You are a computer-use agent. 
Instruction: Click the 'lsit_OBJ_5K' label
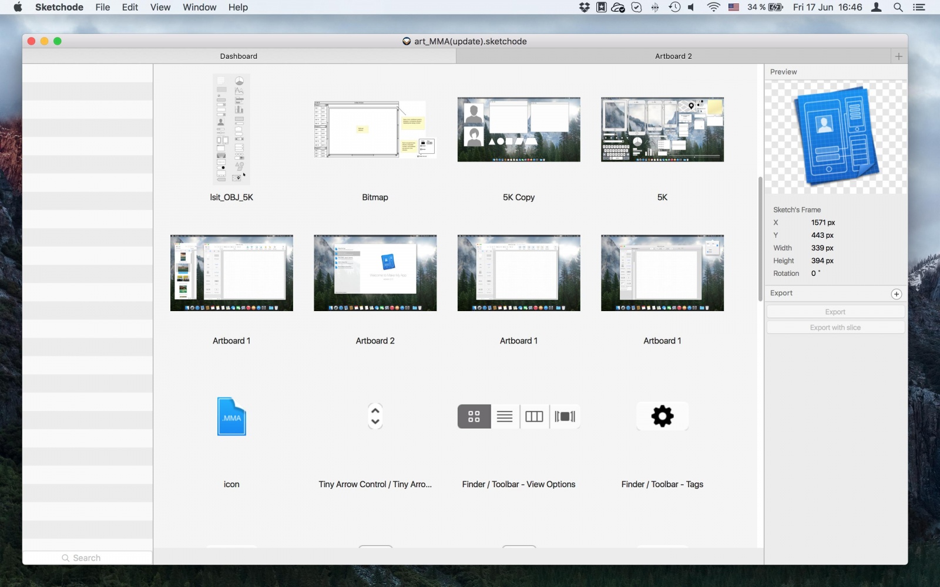231,197
